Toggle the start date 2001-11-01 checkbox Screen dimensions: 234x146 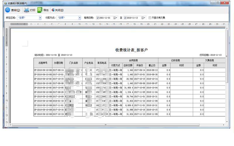point(98,18)
